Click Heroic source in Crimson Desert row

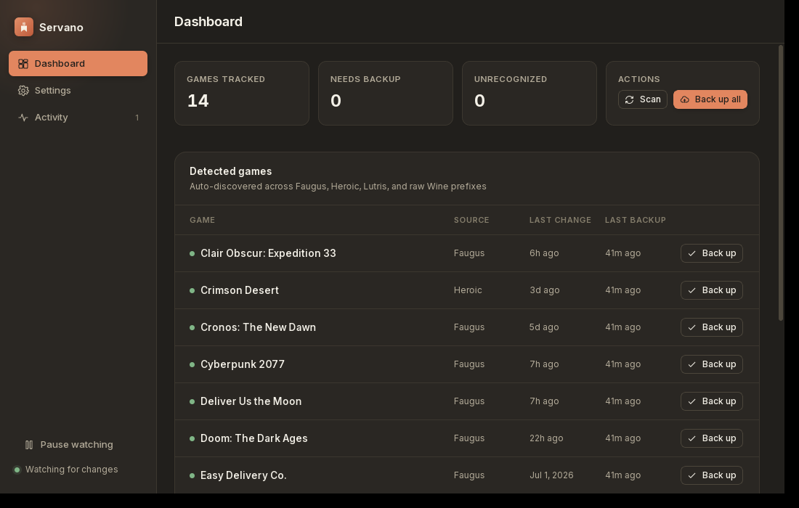468,290
